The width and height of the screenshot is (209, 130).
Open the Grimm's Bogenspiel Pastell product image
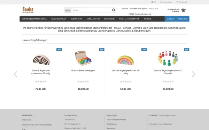125,60
